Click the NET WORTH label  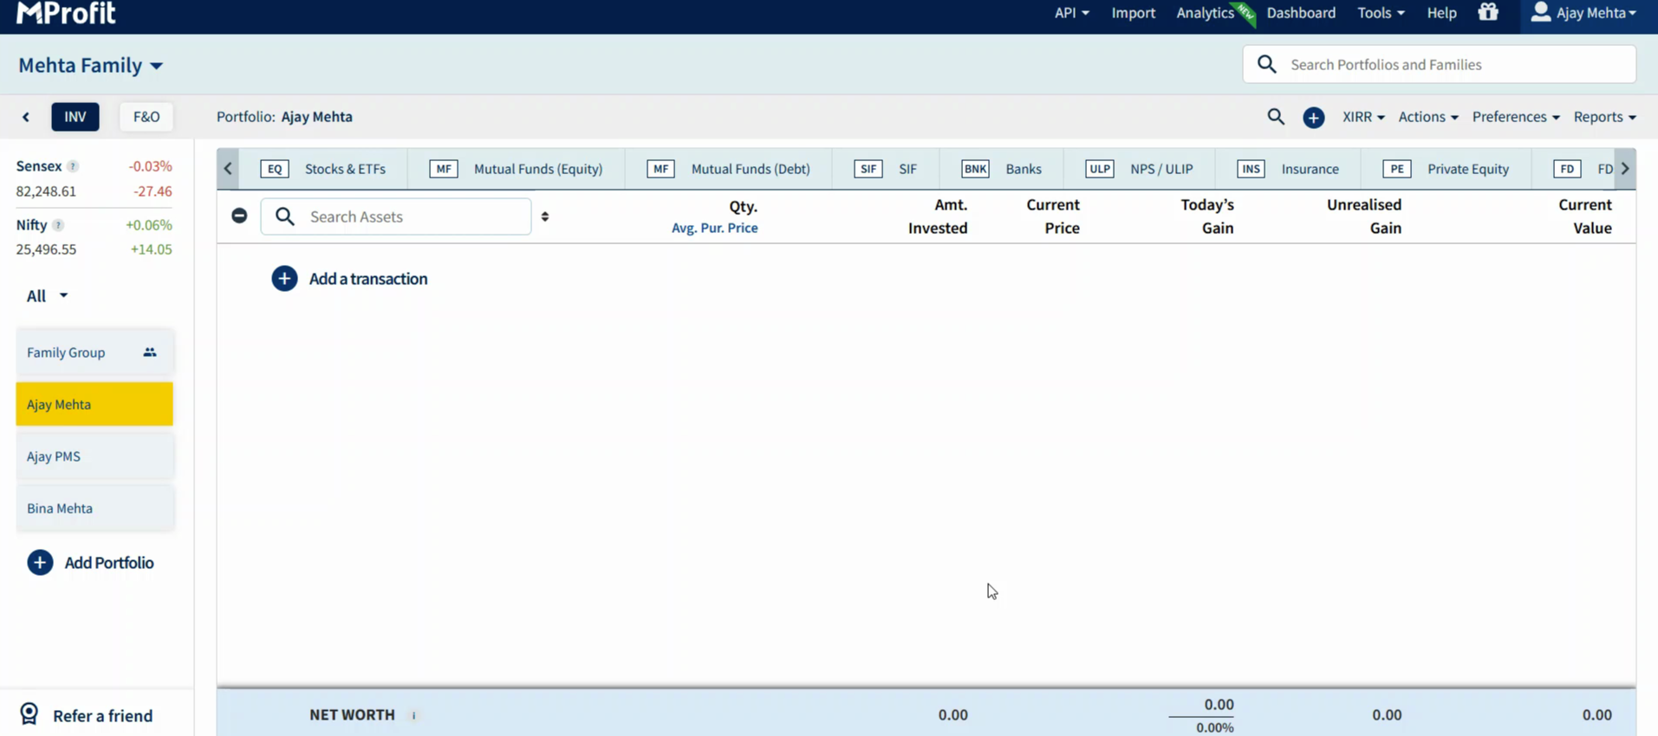pyautogui.click(x=352, y=715)
